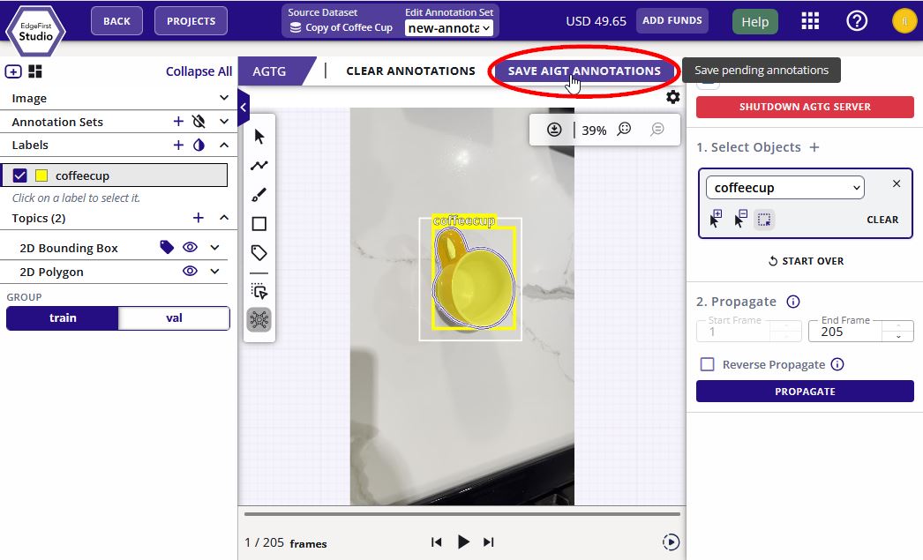923x560 pixels.
Task: Switch group to train
Action: [63, 317]
